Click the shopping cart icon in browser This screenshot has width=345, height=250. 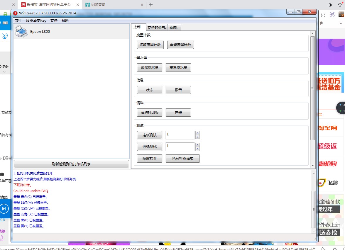pyautogui.click(x=323, y=14)
